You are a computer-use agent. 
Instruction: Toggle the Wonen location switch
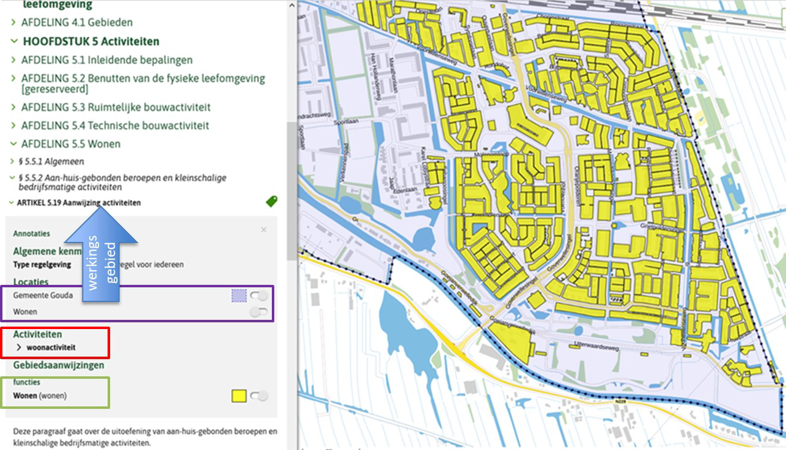pos(259,312)
